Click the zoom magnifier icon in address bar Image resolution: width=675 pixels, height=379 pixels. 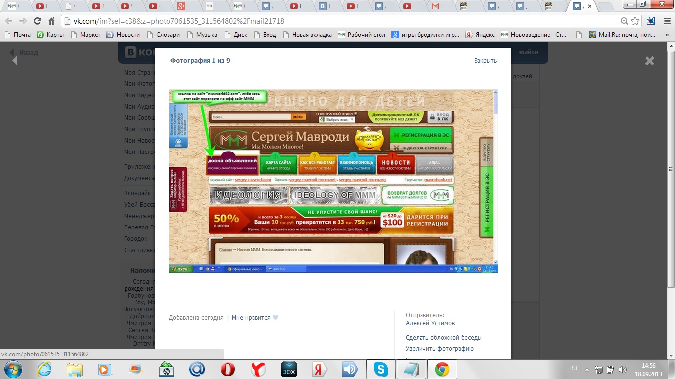click(624, 21)
